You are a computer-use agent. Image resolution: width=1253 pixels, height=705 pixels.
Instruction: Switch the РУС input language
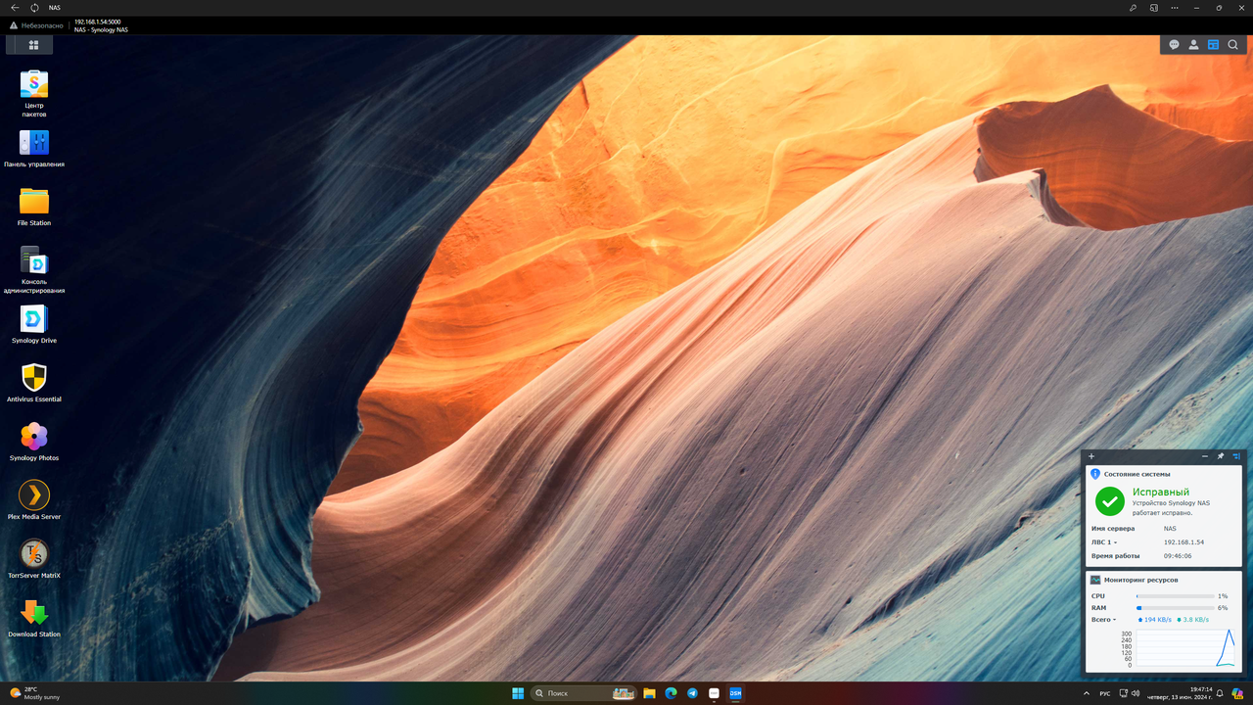[1105, 693]
